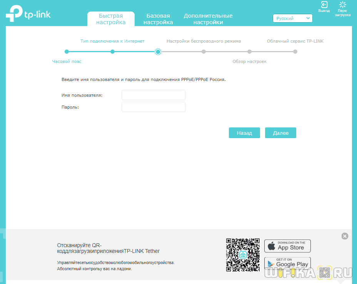
Task: Click the Далее button
Action: [x=280, y=133]
